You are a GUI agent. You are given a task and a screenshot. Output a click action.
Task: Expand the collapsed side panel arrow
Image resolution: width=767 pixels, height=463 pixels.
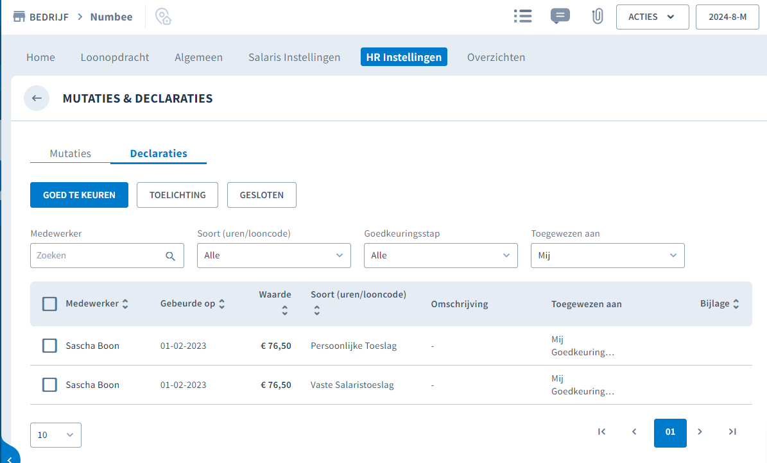9,459
